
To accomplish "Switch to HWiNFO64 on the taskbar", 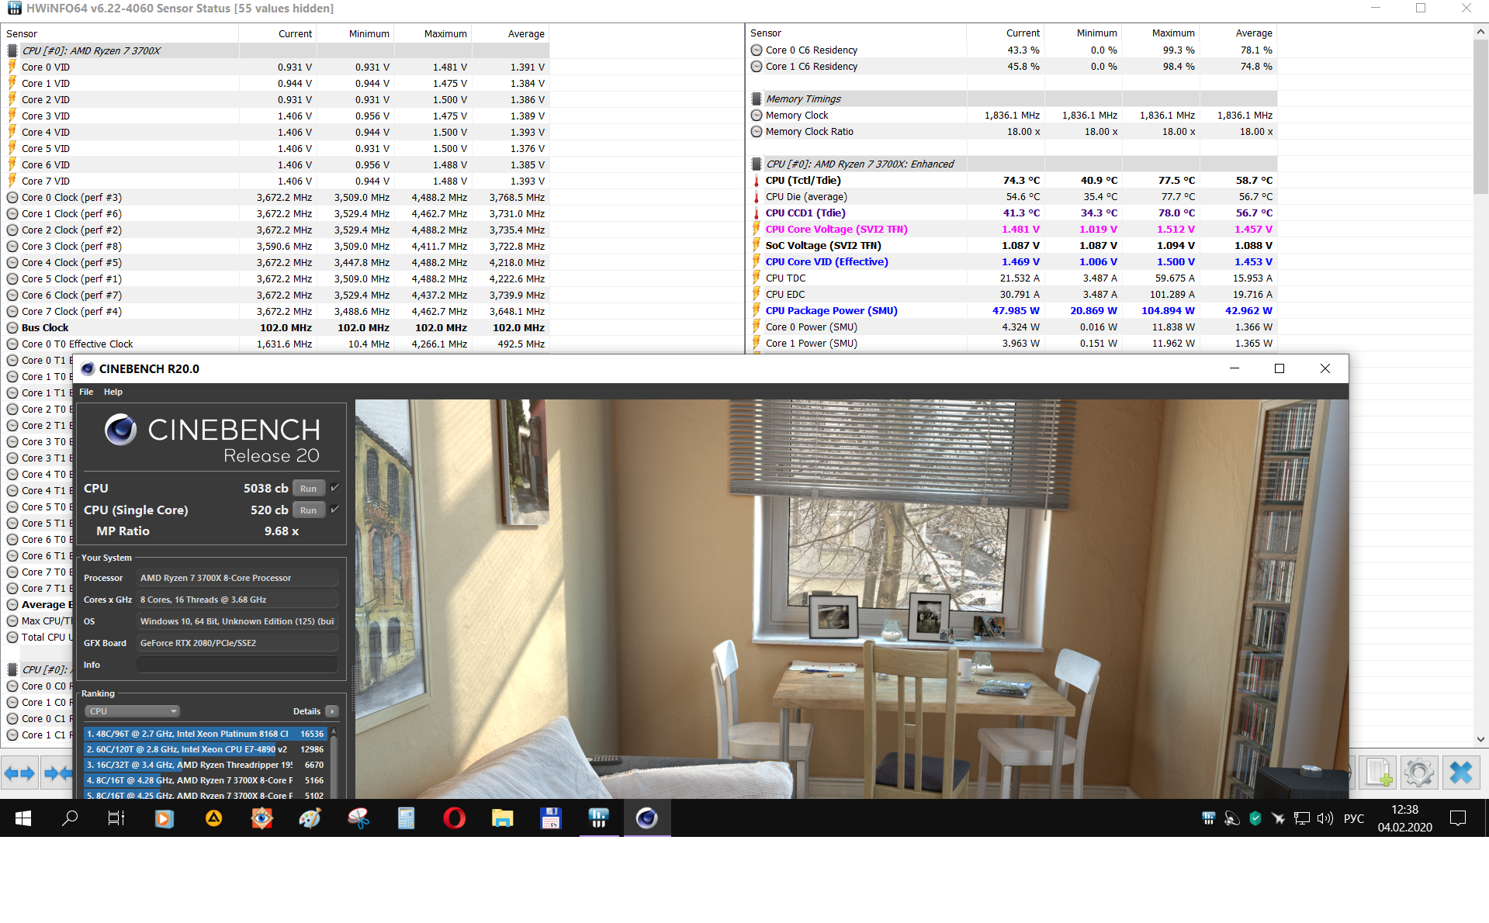I will pos(599,818).
